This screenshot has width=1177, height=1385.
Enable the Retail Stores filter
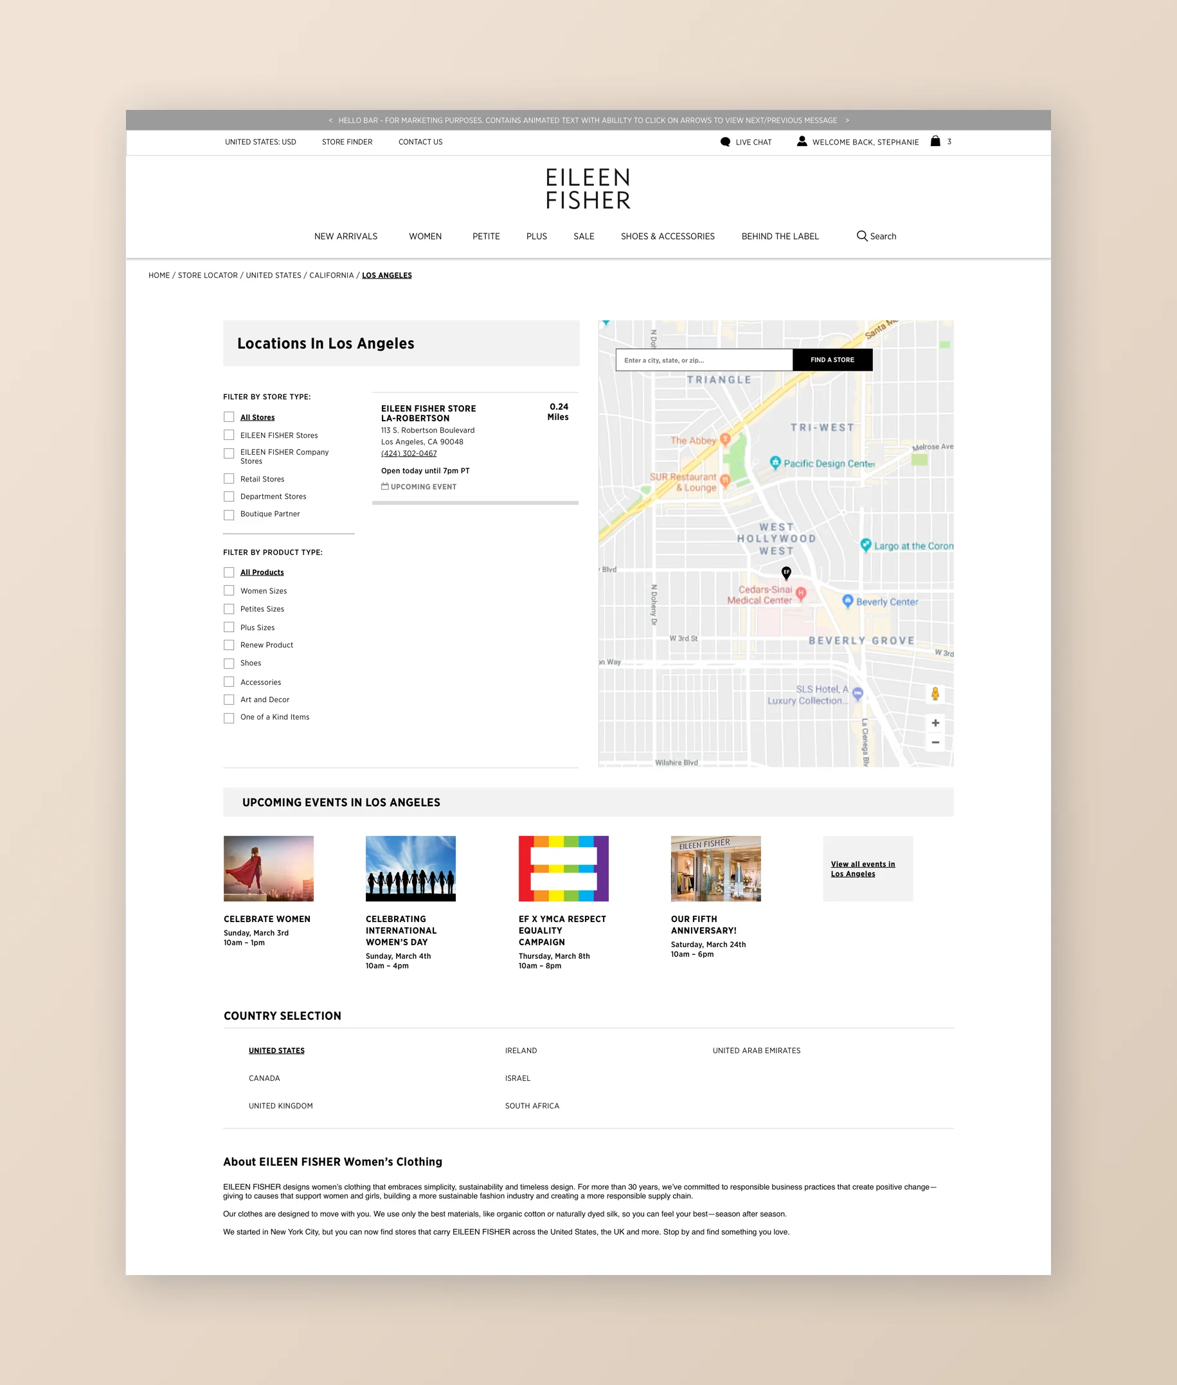[229, 479]
